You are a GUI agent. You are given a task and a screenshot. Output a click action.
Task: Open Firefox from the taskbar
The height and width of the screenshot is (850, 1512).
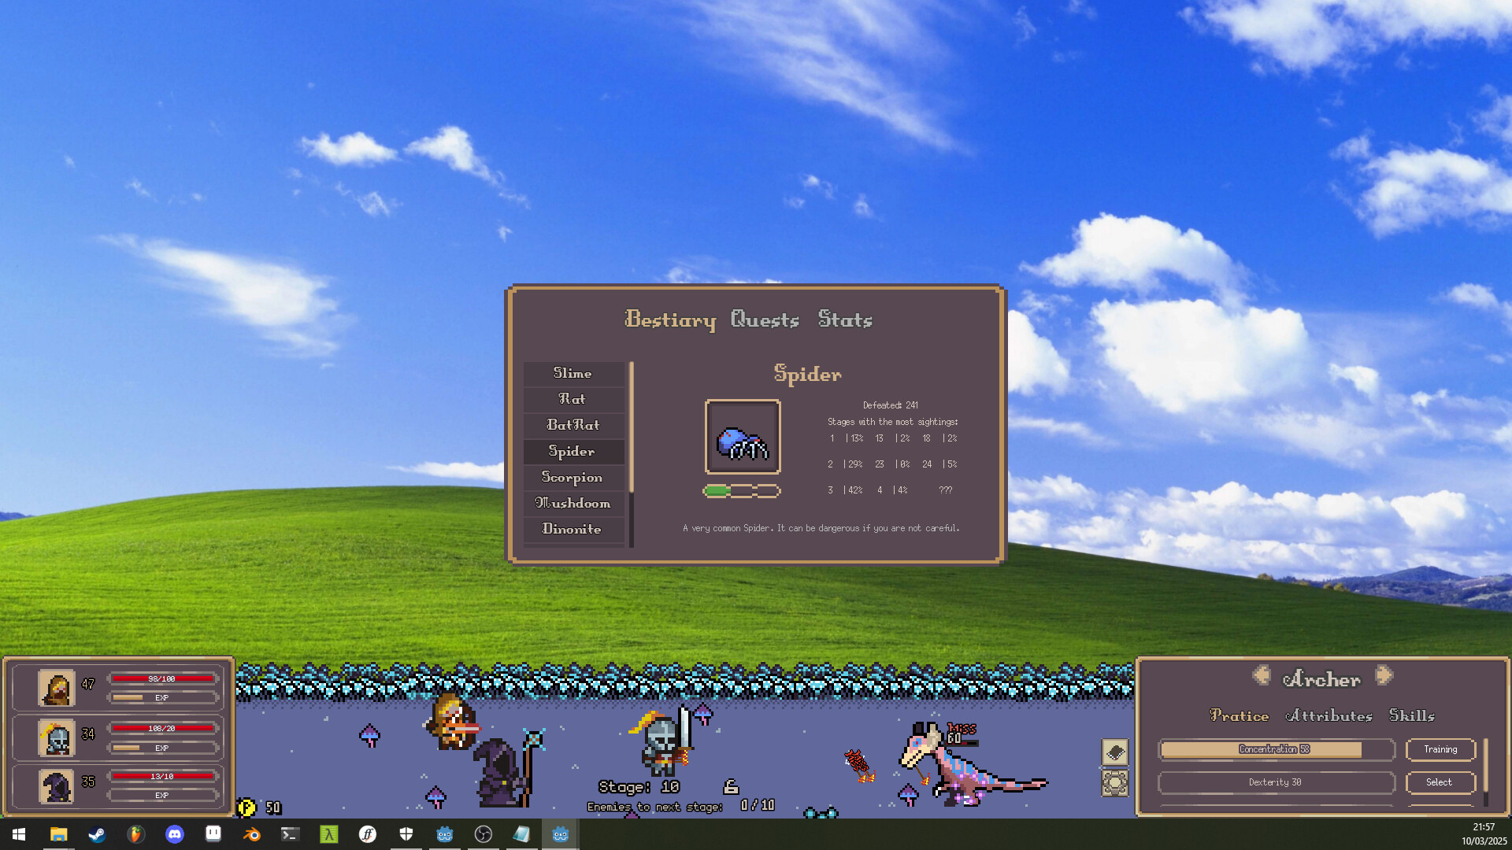[136, 834]
